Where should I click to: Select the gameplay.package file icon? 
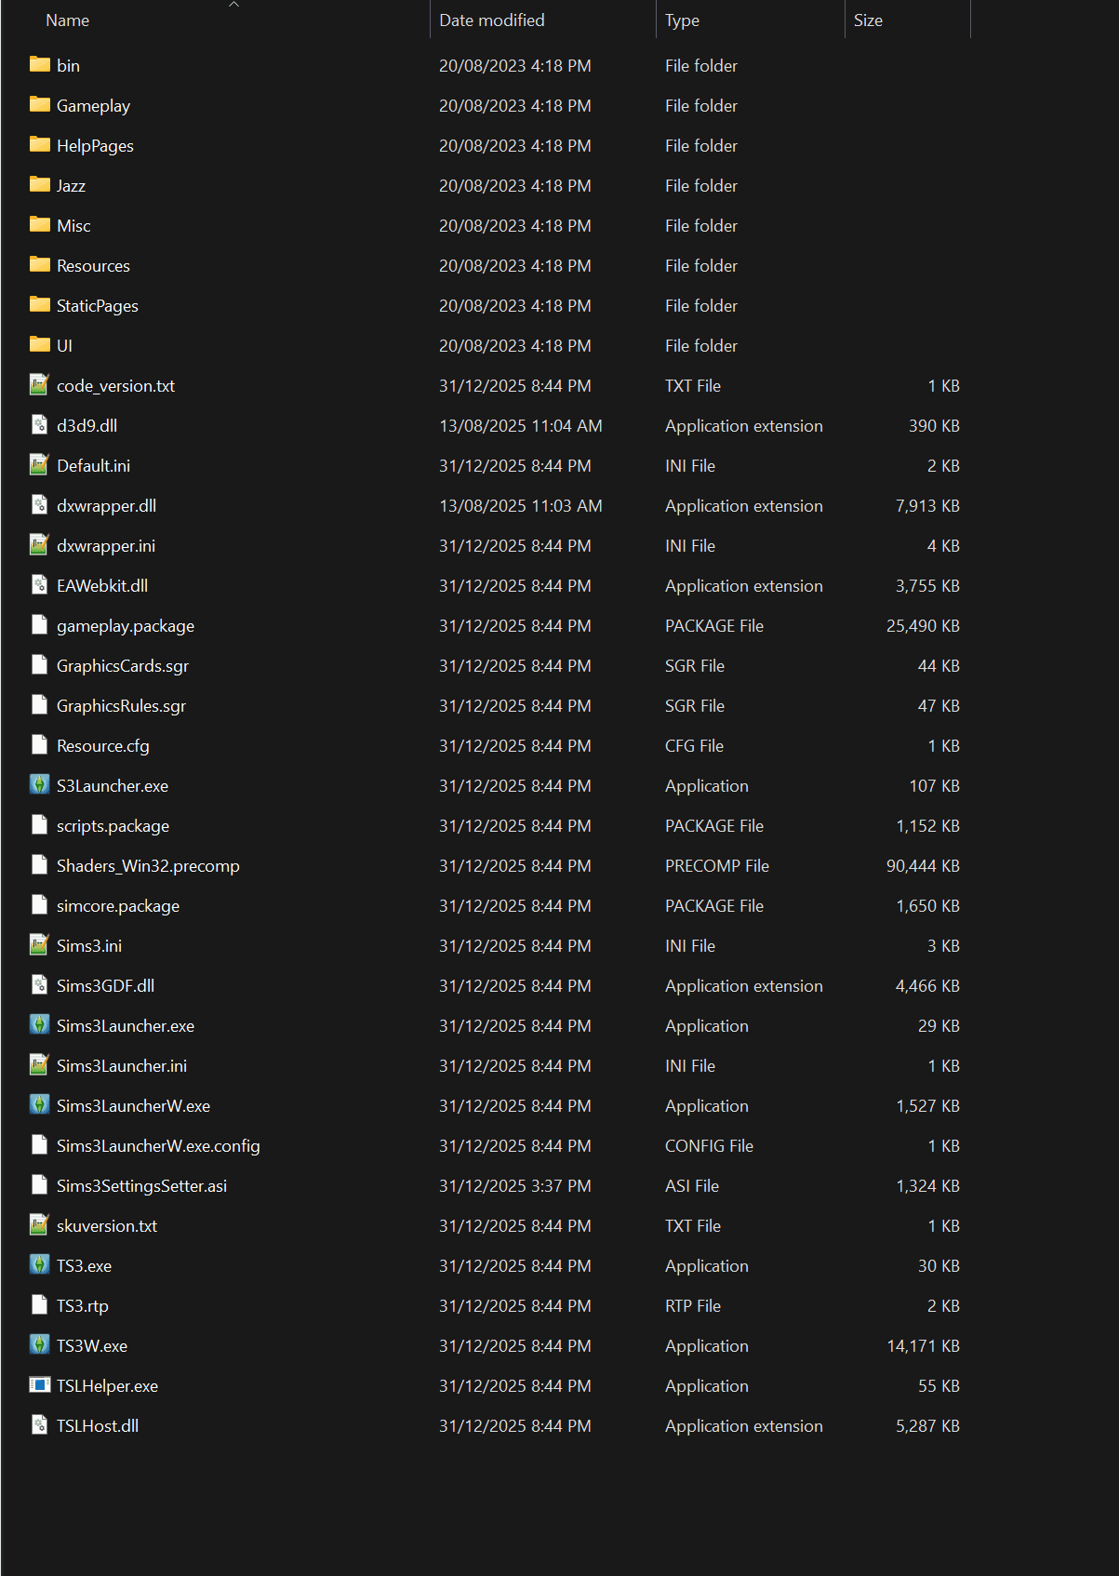(39, 624)
